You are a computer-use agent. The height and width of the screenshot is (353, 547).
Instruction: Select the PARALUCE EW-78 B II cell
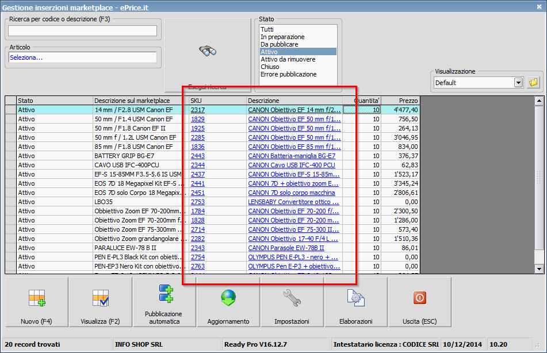pyautogui.click(x=140, y=248)
